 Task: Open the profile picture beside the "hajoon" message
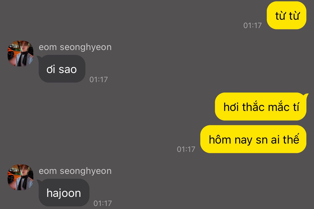click(20, 177)
